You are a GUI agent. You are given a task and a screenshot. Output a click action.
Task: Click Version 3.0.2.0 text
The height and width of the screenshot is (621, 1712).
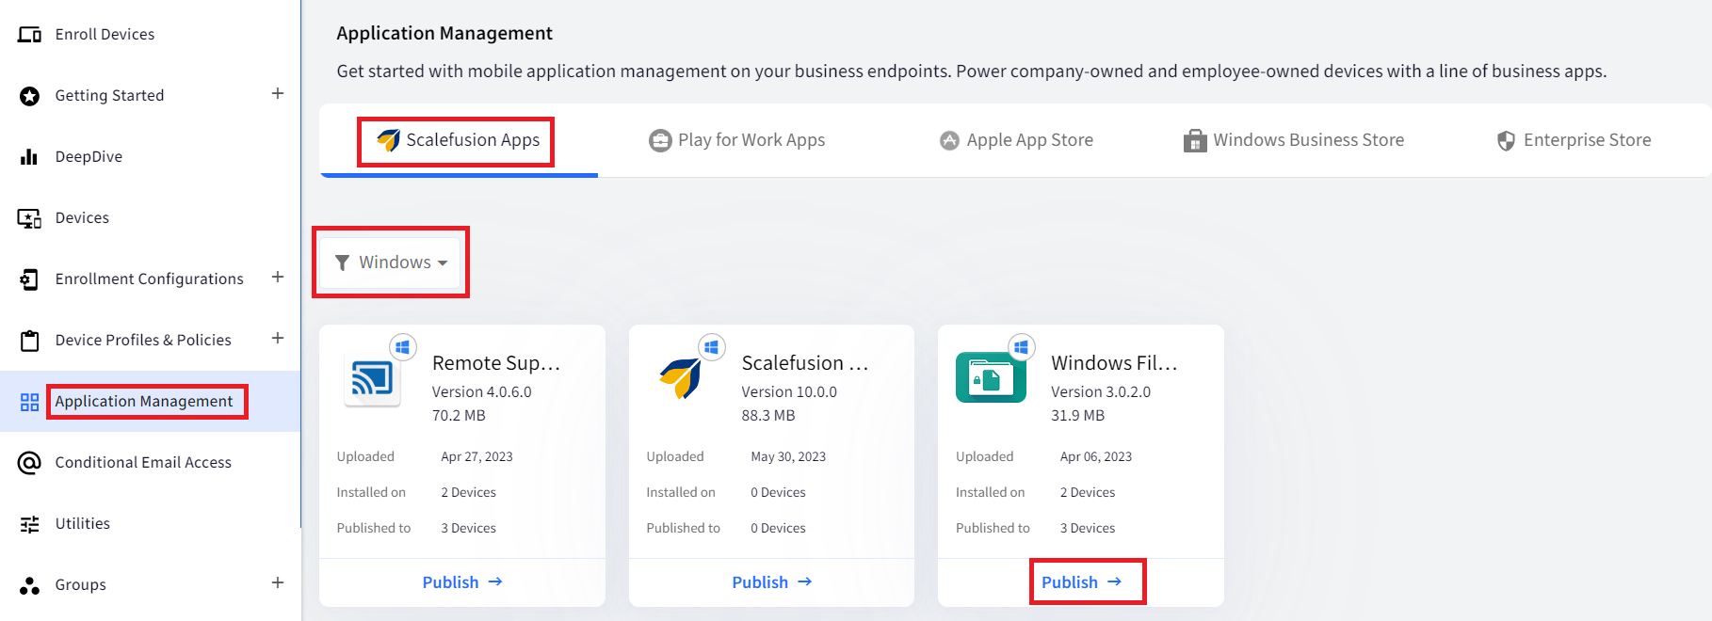(1101, 392)
